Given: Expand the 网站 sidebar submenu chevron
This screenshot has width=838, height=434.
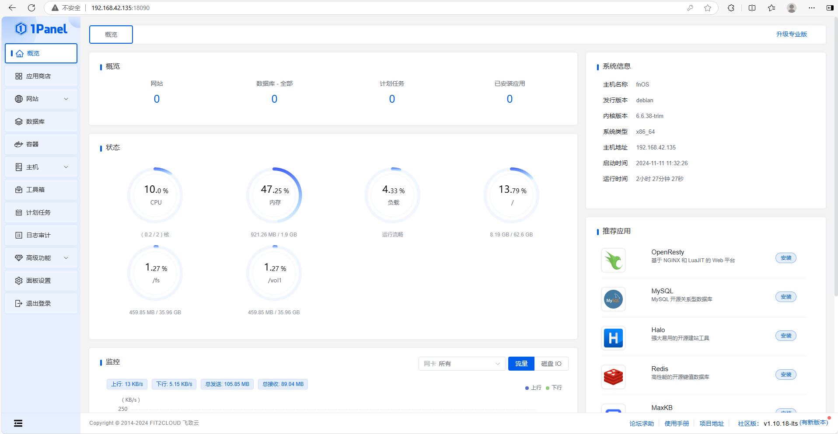Looking at the screenshot, I should [x=66, y=99].
